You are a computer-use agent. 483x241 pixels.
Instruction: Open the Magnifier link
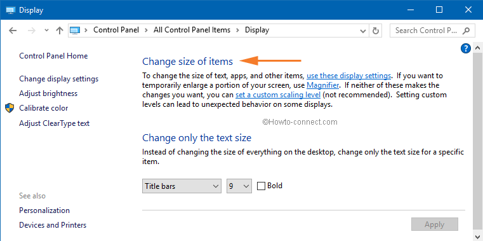coord(323,85)
